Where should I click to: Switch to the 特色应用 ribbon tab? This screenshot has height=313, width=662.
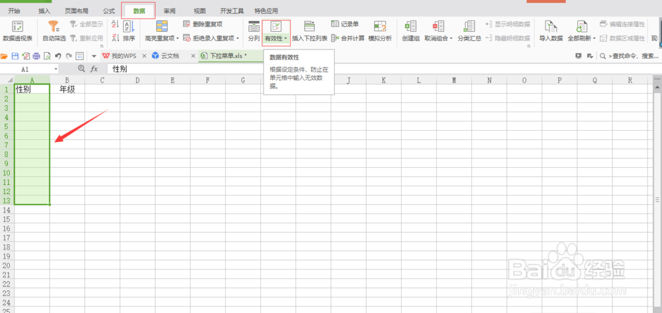(266, 11)
